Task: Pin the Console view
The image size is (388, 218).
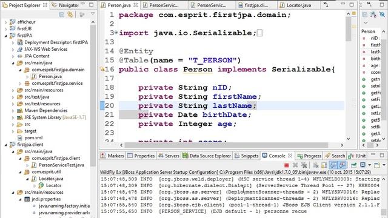Action: (x=353, y=165)
